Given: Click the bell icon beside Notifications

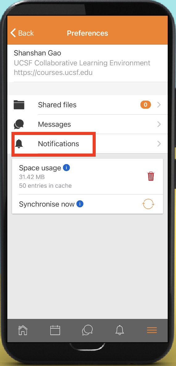Looking at the screenshot, I should (x=19, y=144).
